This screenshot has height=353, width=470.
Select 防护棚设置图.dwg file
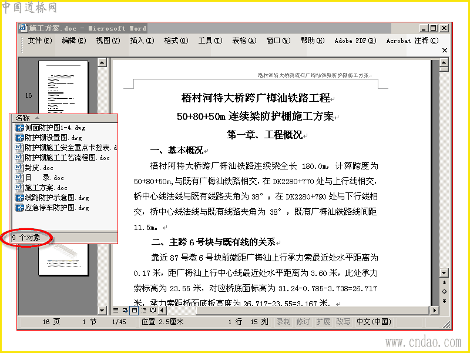(49, 138)
